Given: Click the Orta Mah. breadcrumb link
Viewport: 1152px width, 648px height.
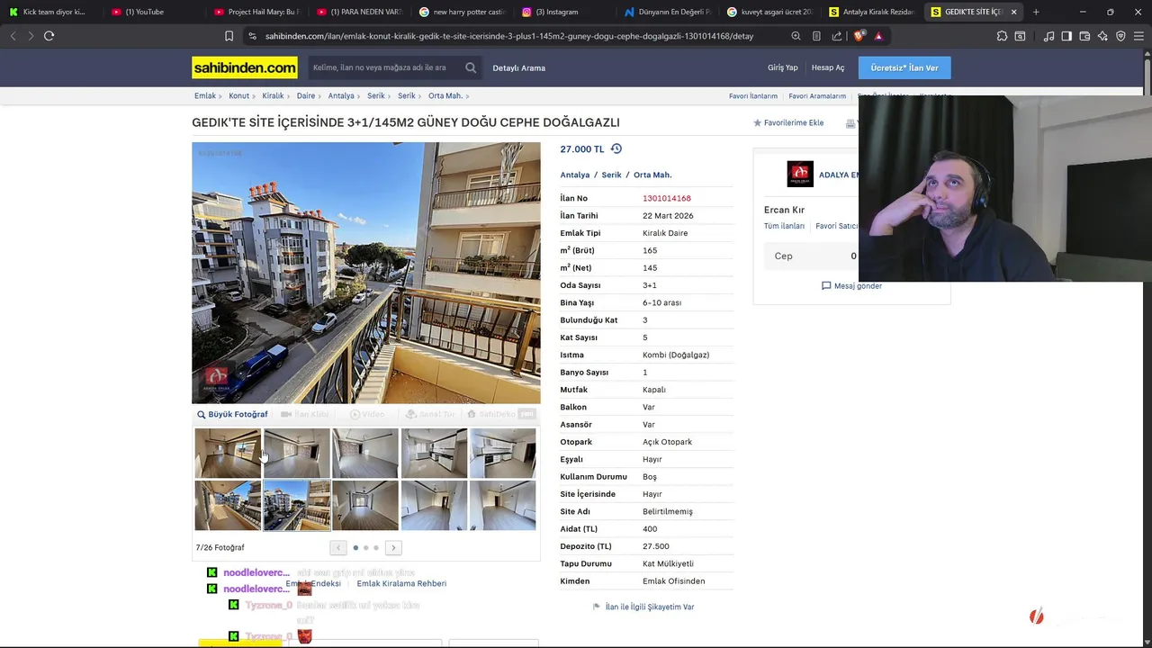Looking at the screenshot, I should pos(445,95).
